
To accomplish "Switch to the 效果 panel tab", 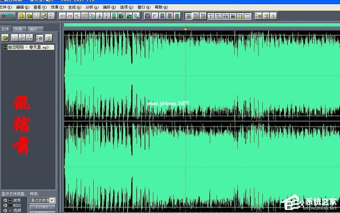I will coord(19,29).
